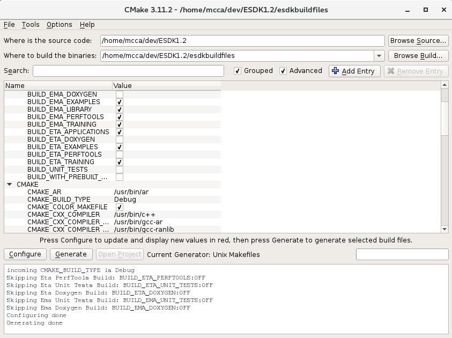
Task: Enable BUILD_ETA_DOXYGEN checkbox
Action: pyautogui.click(x=120, y=139)
